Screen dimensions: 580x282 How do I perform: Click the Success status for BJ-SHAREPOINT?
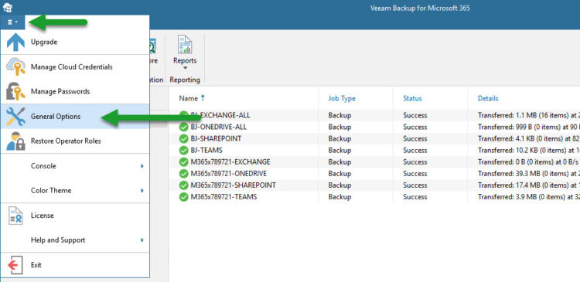415,138
